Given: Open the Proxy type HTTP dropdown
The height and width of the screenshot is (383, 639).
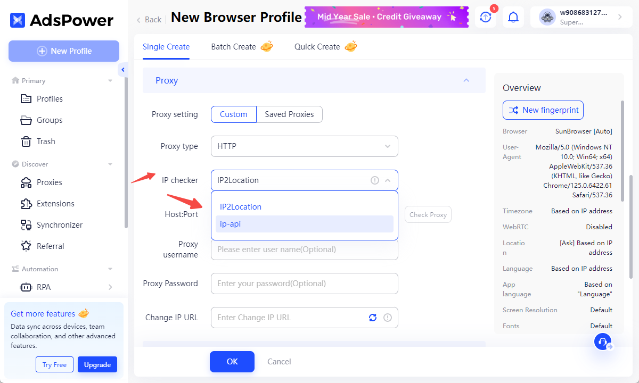Looking at the screenshot, I should click(304, 146).
